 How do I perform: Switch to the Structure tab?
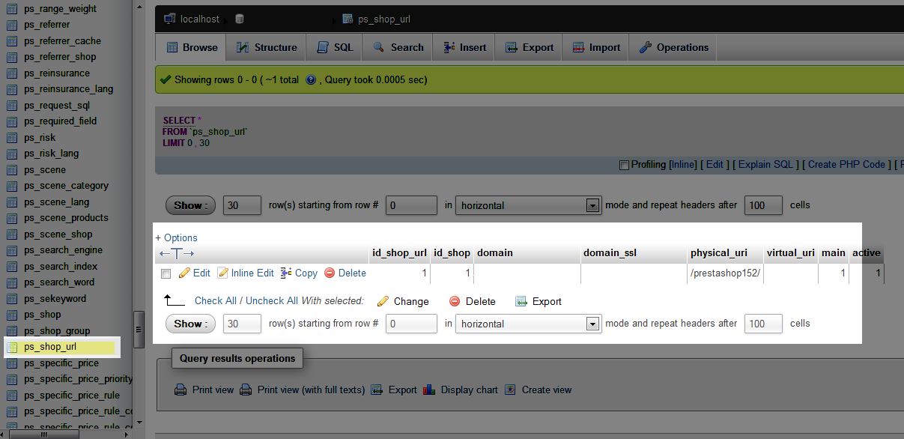click(267, 47)
